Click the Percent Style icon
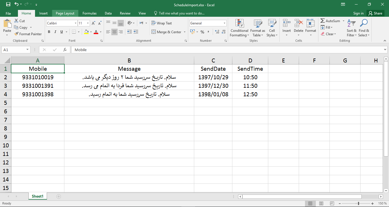 pyautogui.click(x=202, y=32)
